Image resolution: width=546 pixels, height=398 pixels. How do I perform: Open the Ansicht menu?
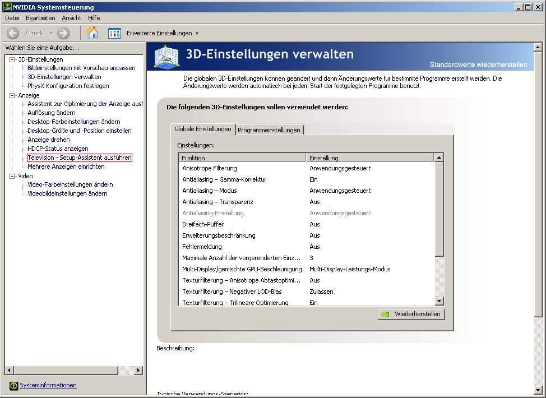71,18
